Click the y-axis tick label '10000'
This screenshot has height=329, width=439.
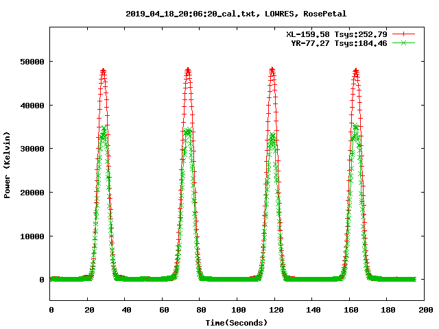pyautogui.click(x=32, y=236)
